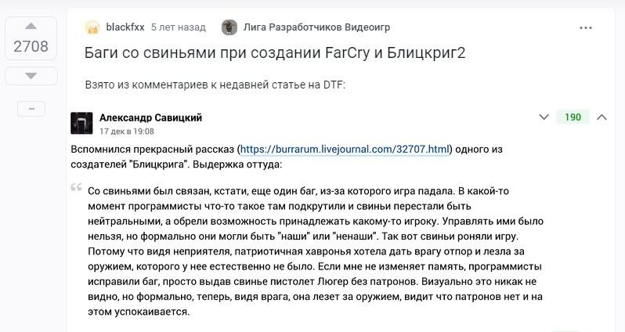Image resolution: width=625 pixels, height=332 pixels.
Task: Upvote comment with the up chevron
Action: 602,117
